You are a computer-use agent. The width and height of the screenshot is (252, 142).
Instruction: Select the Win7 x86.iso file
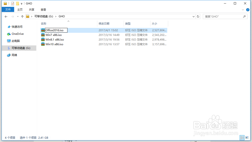(x=53, y=35)
